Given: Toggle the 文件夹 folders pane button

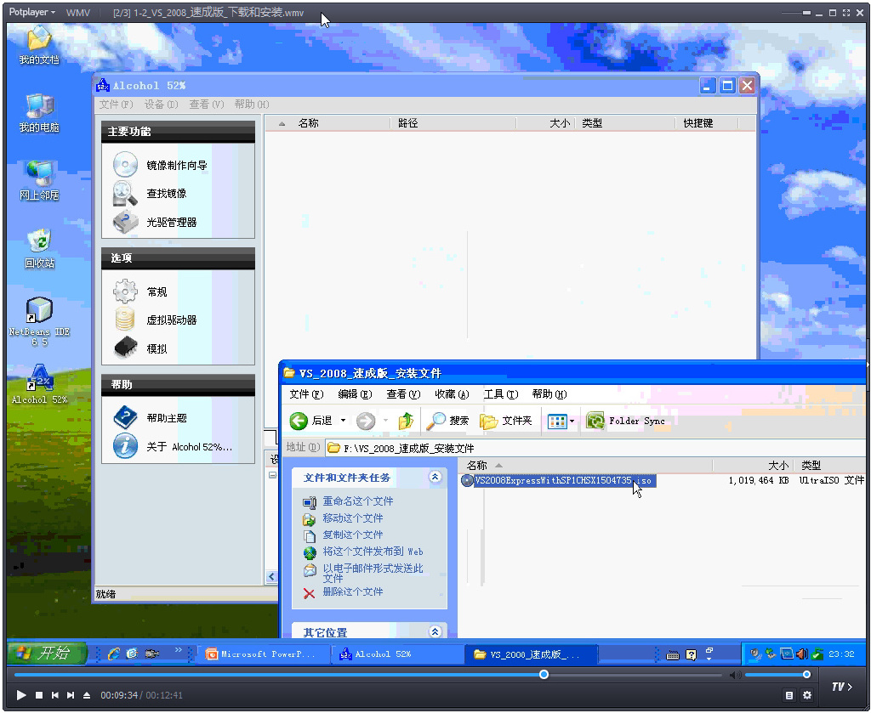Looking at the screenshot, I should click(x=505, y=422).
